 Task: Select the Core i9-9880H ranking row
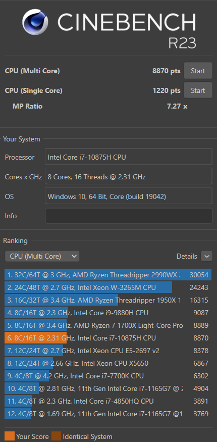[x=108, y=313]
